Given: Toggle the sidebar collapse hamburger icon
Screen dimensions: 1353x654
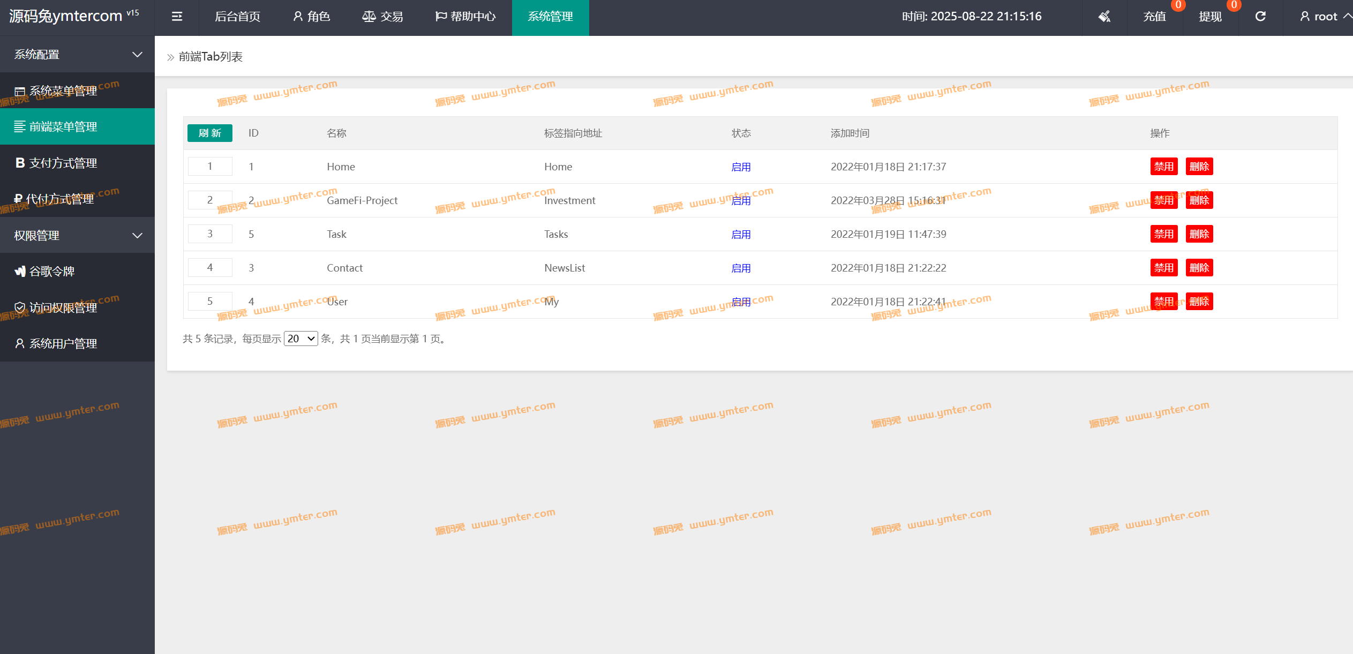Looking at the screenshot, I should 177,17.
